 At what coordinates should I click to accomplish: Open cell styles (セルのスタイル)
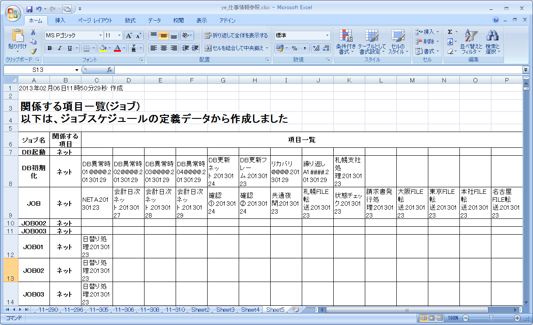coord(398,42)
